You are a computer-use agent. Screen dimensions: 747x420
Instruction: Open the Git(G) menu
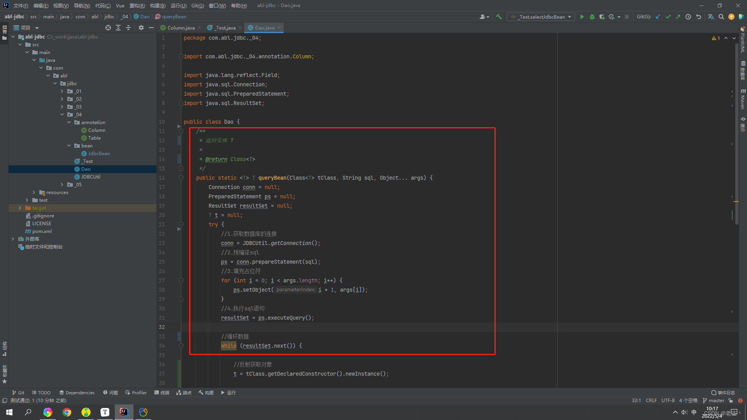click(x=198, y=5)
